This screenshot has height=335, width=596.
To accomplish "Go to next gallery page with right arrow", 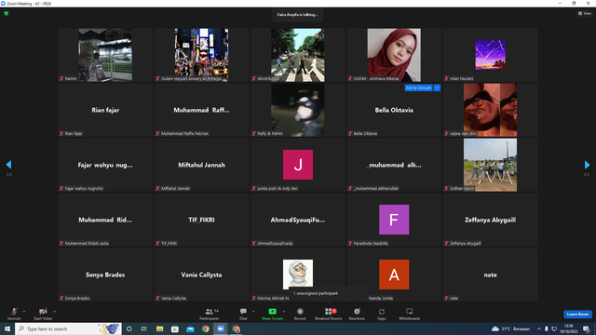I will pos(587,165).
